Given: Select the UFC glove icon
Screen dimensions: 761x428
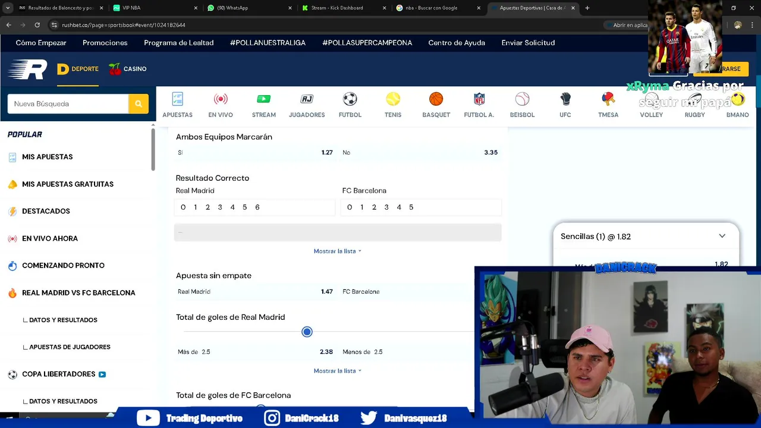Looking at the screenshot, I should [x=565, y=99].
